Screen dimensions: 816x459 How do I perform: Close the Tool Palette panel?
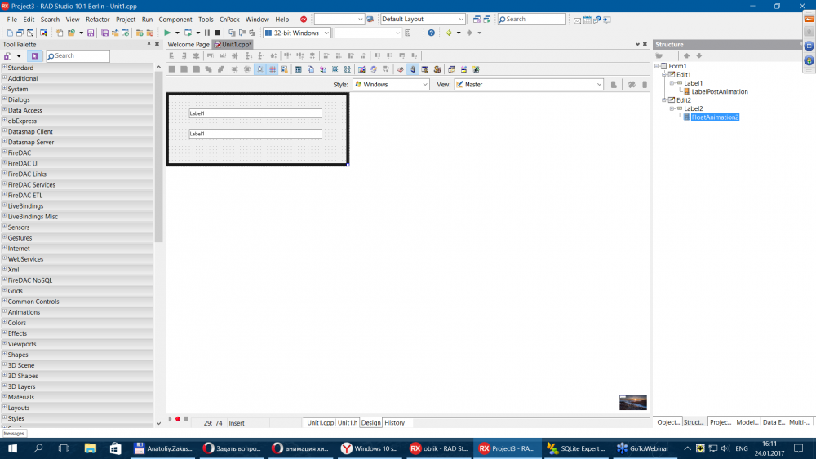[157, 44]
